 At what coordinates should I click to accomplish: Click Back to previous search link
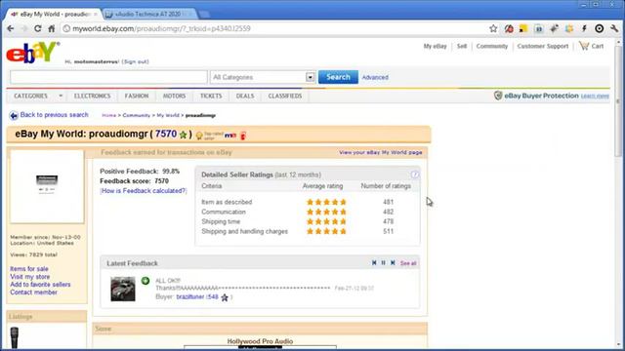tap(55, 115)
